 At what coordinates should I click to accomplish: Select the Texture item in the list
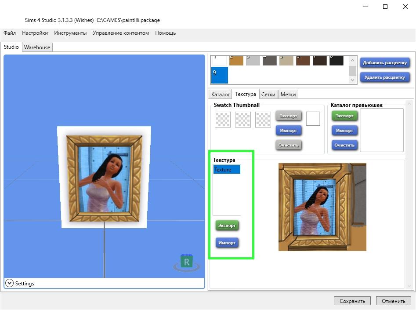pyautogui.click(x=227, y=170)
